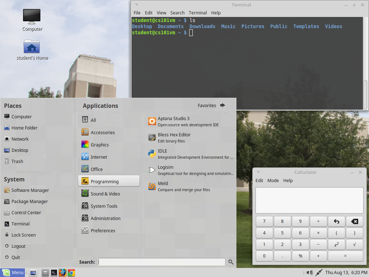Click the search magnifier icon in menu

click(231, 262)
